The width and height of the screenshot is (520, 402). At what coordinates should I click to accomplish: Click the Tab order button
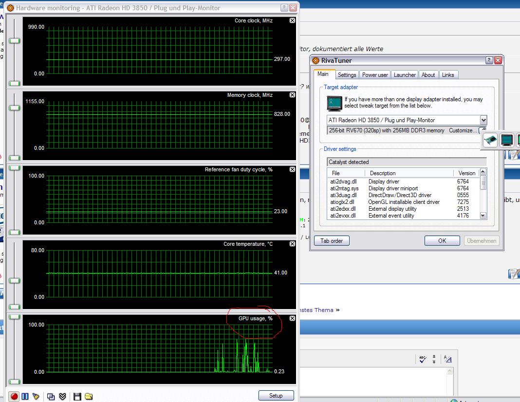click(x=332, y=240)
